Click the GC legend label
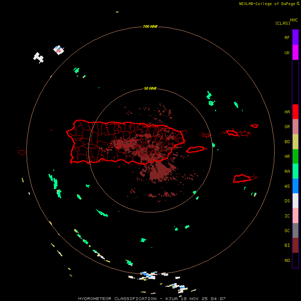 (x=287, y=231)
